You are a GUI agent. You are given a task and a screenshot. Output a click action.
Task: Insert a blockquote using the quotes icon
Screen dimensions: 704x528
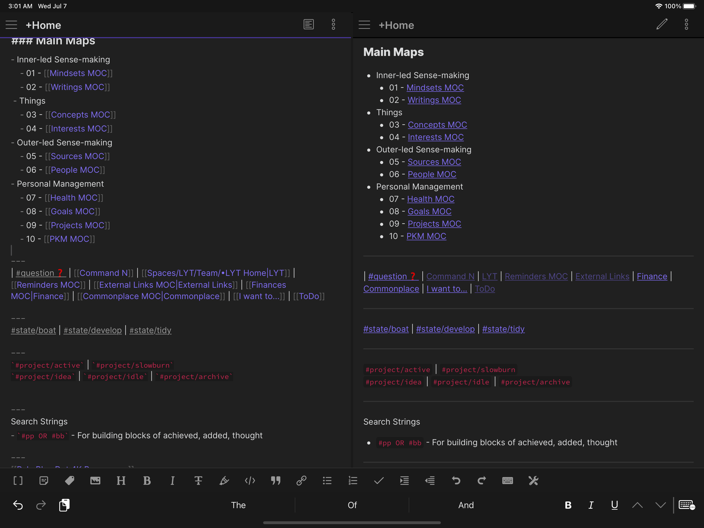pos(276,481)
